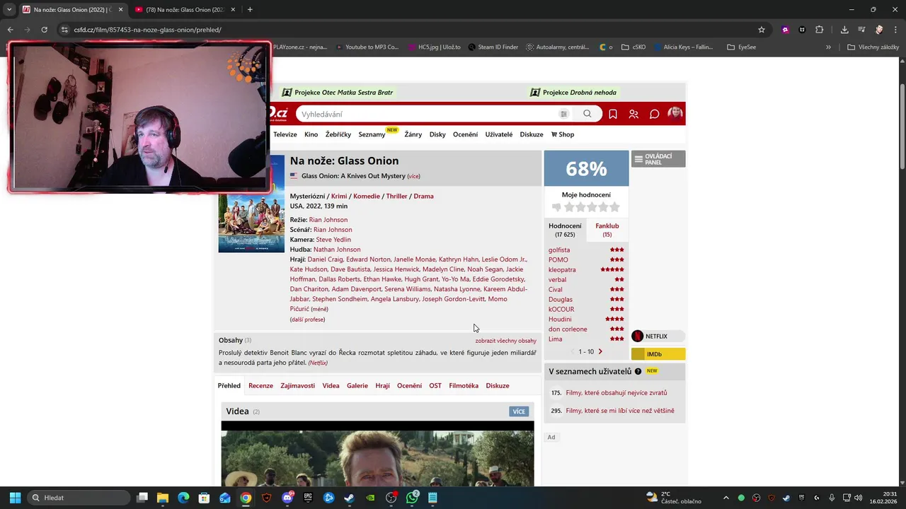Open Chrome extensions puzzle icon

(x=820, y=30)
